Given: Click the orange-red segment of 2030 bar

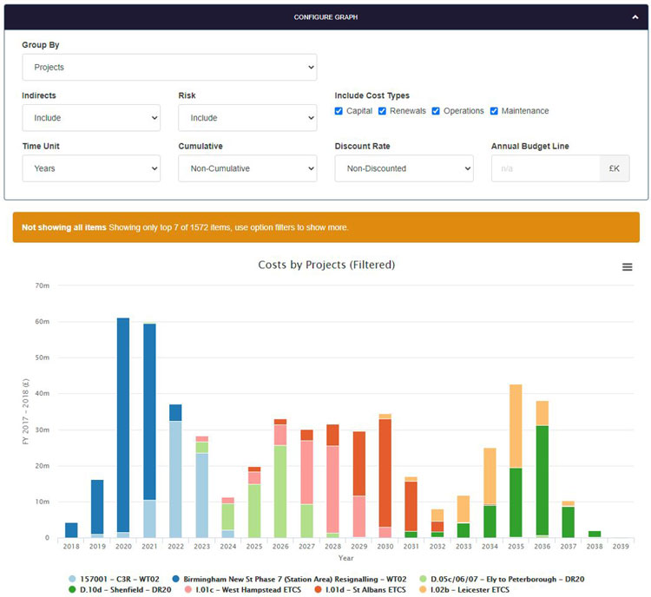Looking at the screenshot, I should [385, 473].
